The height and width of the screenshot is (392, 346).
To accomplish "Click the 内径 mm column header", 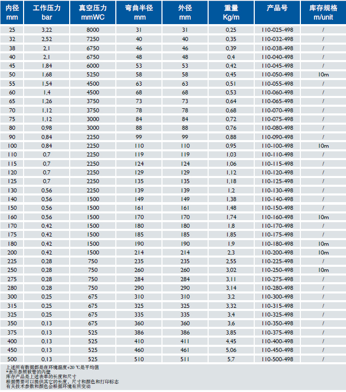I will click(12, 12).
